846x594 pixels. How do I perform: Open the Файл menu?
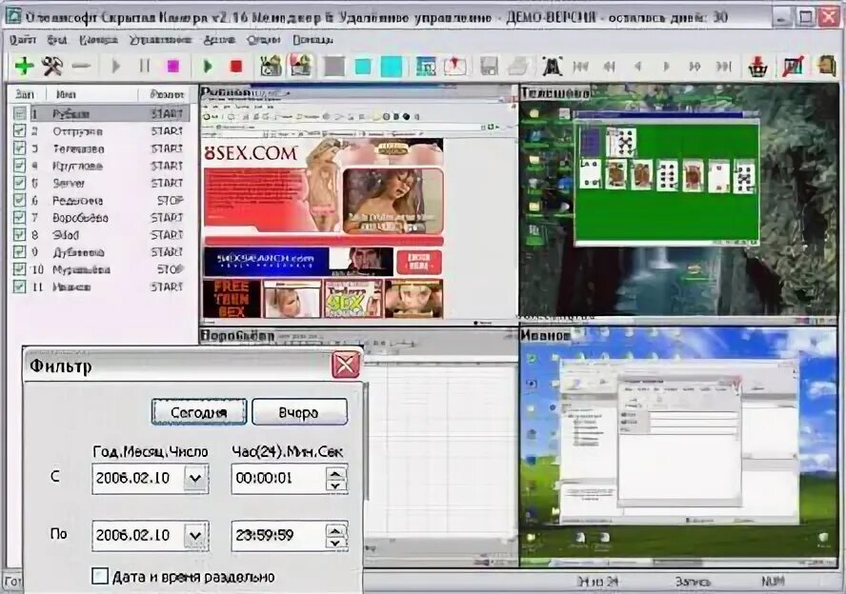pyautogui.click(x=23, y=40)
